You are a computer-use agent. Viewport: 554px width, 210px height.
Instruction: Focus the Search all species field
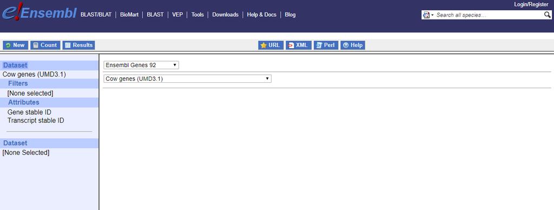coord(489,15)
